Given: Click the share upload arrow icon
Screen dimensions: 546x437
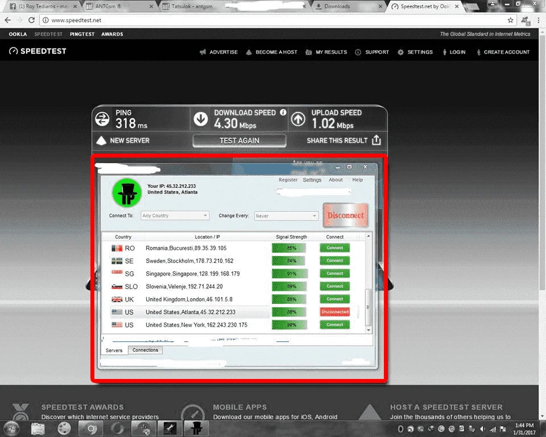Looking at the screenshot, I should click(377, 140).
